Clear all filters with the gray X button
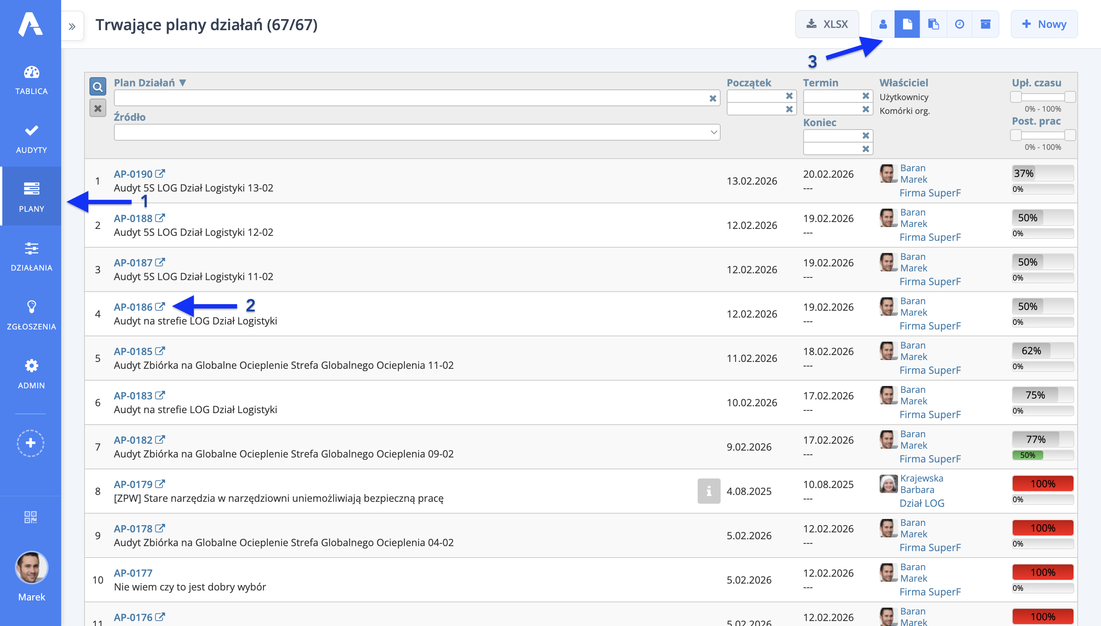The width and height of the screenshot is (1101, 626). tap(97, 108)
